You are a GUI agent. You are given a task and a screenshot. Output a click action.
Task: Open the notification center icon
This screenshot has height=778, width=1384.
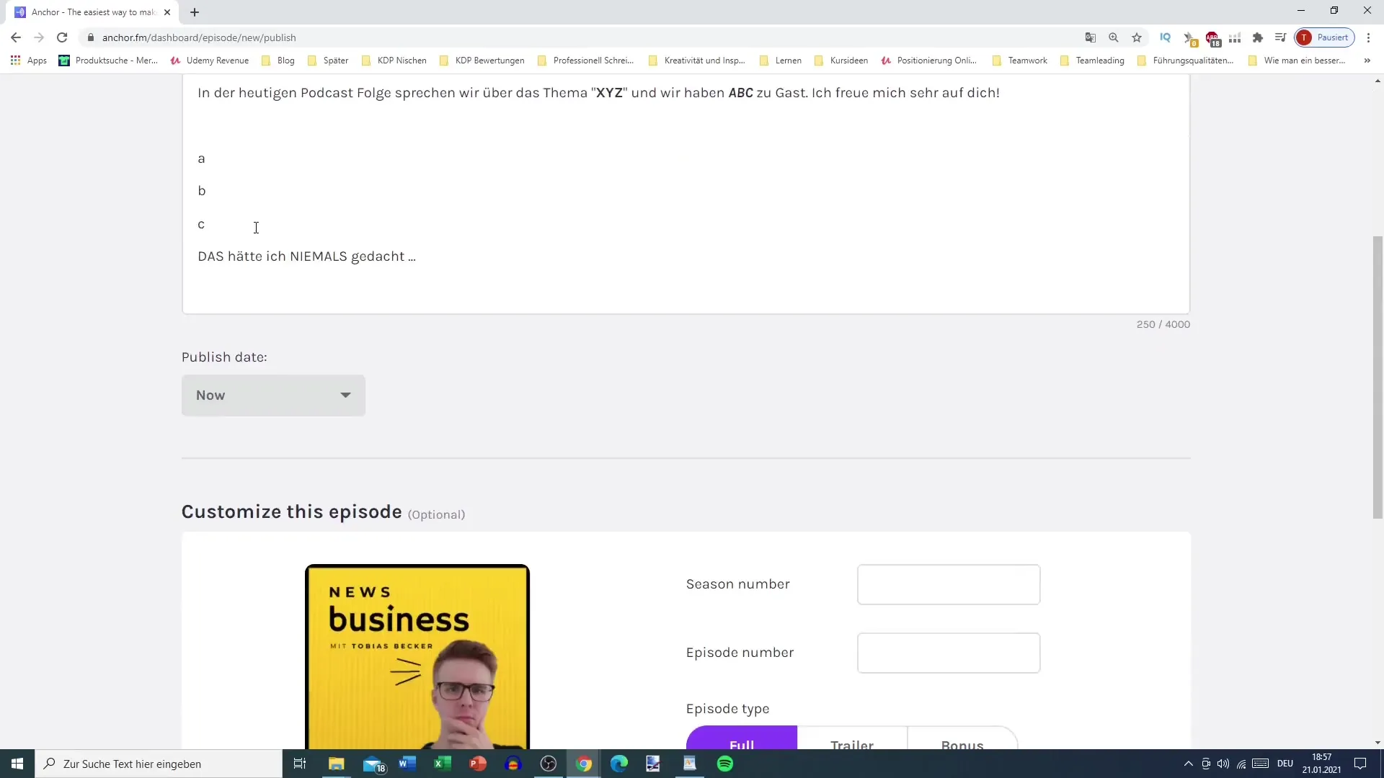click(1360, 764)
